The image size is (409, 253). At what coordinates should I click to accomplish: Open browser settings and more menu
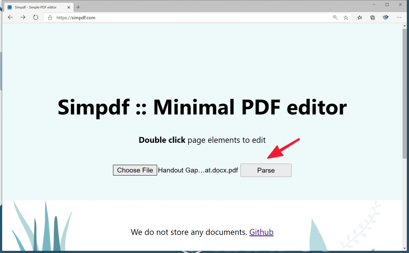click(399, 18)
